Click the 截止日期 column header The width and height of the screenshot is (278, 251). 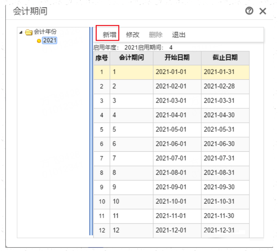(225, 58)
